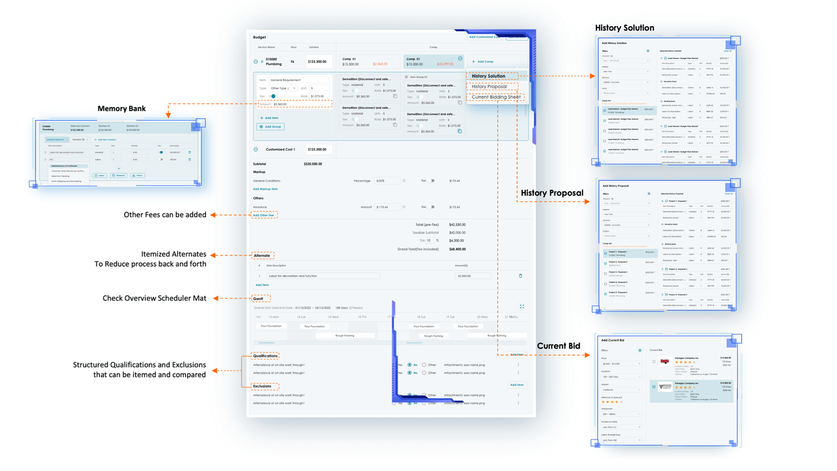Delete the Labor for decoration alternate item
Screen dimensions: 837x471
pyautogui.click(x=521, y=276)
